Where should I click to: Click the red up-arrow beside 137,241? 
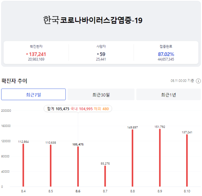pos(27,54)
